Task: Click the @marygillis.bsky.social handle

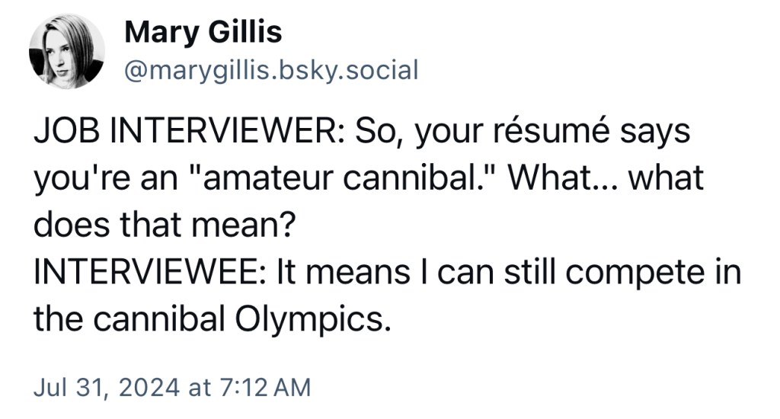Action: (270, 70)
